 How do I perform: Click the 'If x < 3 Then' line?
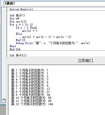pyautogui.click(x=26, y=28)
